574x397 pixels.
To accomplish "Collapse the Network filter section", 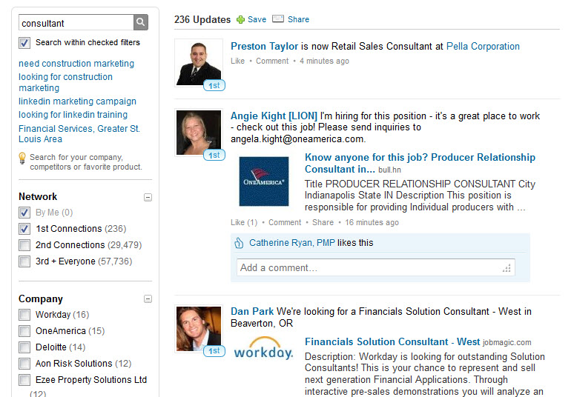I will tap(148, 197).
